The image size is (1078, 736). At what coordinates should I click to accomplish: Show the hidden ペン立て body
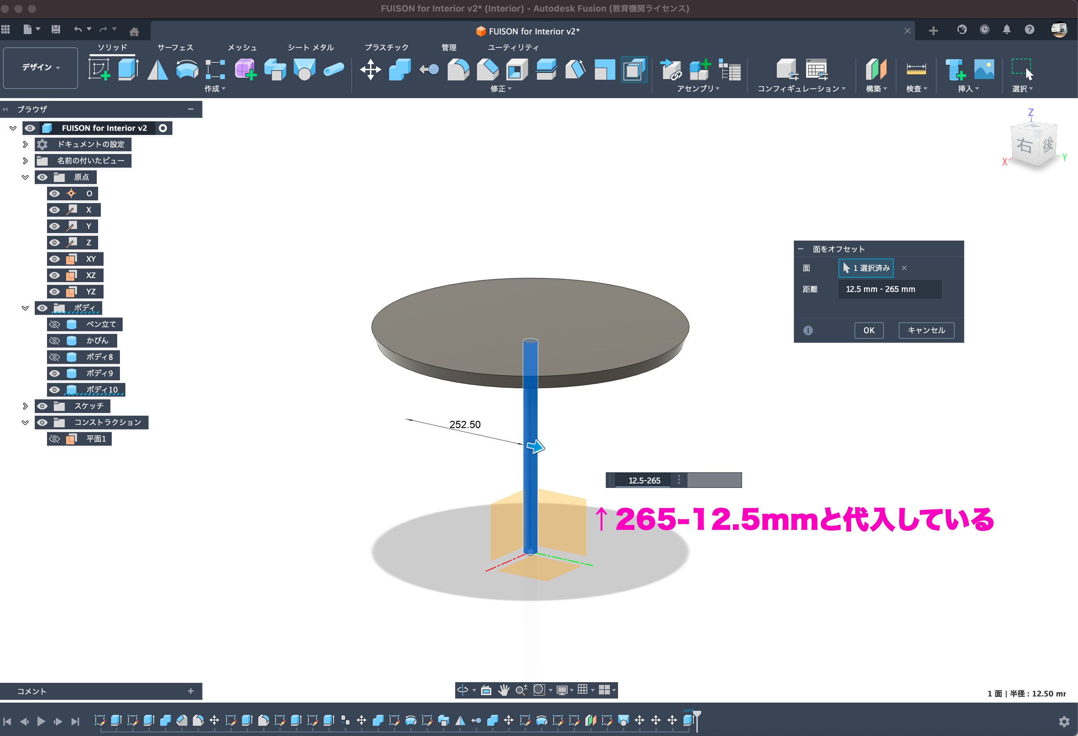coord(55,324)
